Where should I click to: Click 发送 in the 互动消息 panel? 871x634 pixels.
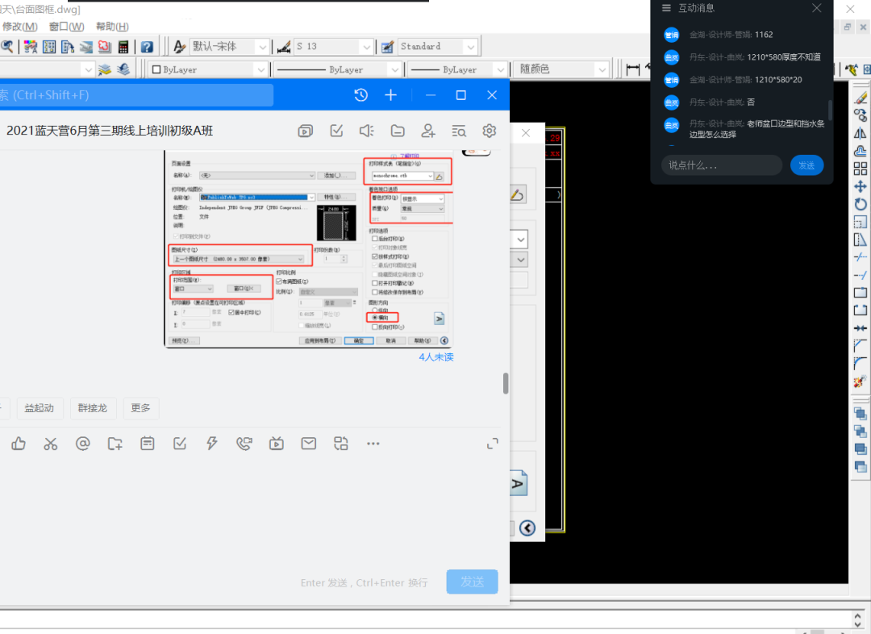coord(806,165)
